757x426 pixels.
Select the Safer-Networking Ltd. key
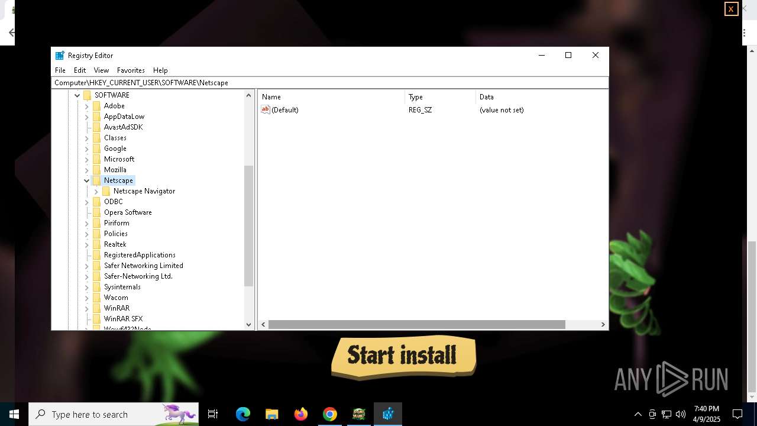tap(138, 276)
